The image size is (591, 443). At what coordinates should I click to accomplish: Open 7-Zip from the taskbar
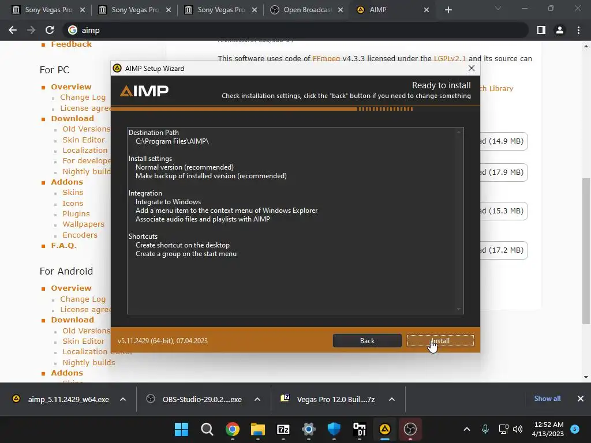click(283, 429)
